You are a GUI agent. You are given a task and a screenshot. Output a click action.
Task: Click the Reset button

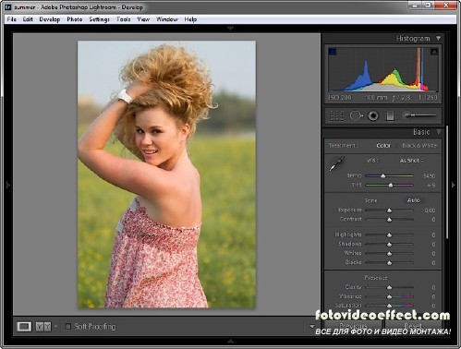point(413,326)
